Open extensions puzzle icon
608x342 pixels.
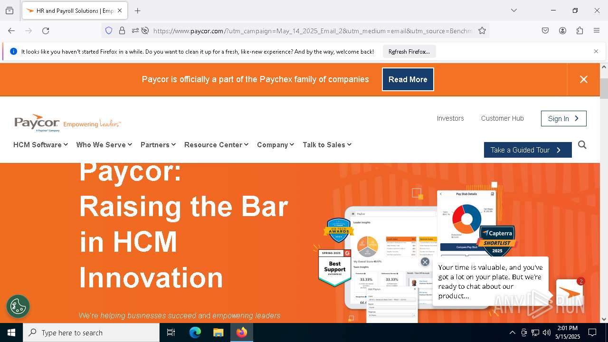[579, 30]
